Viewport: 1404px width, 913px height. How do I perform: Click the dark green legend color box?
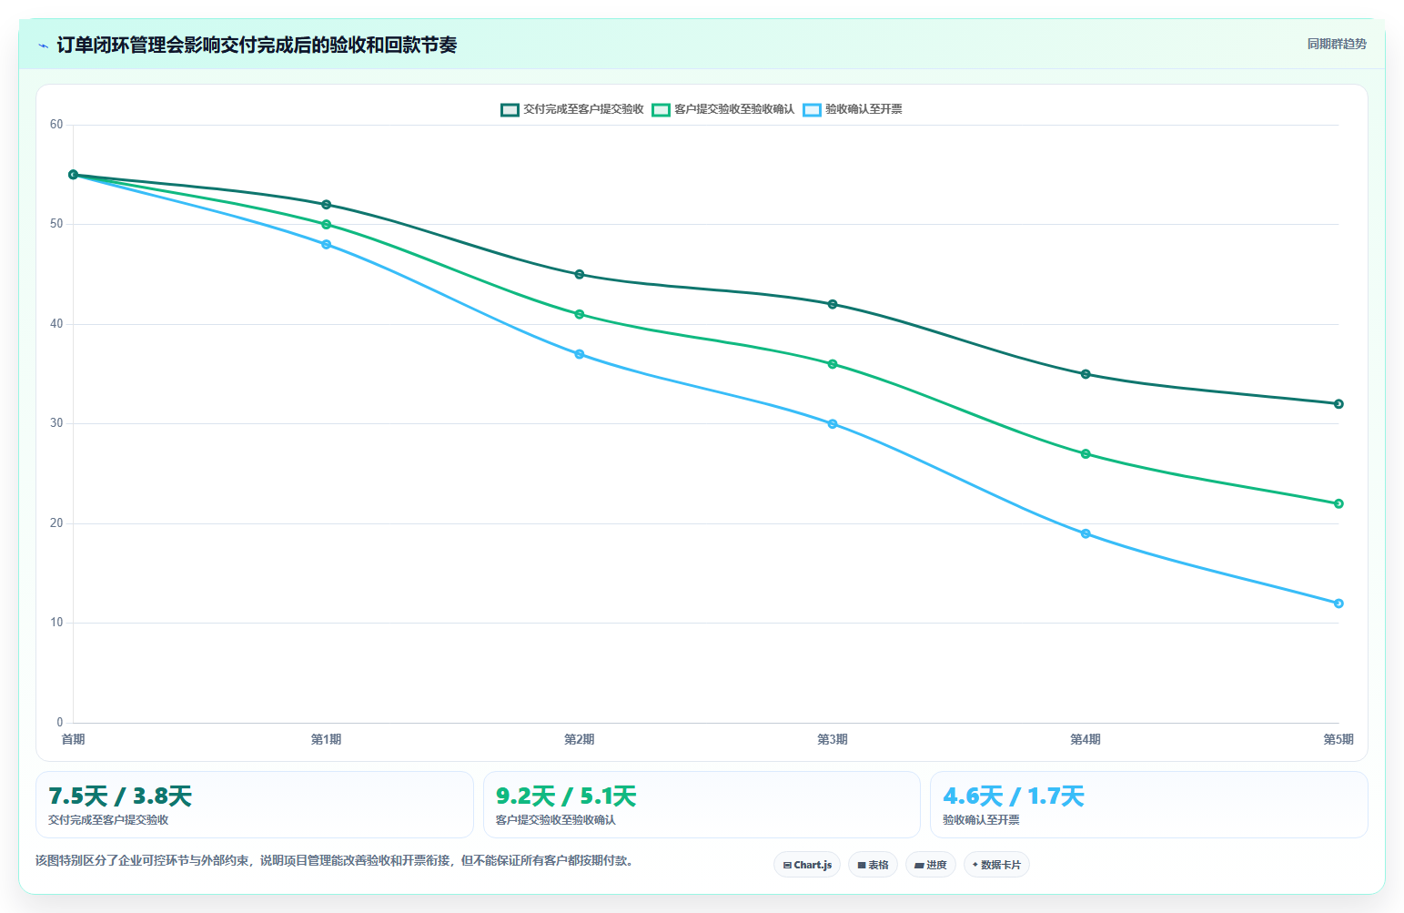pyautogui.click(x=510, y=109)
